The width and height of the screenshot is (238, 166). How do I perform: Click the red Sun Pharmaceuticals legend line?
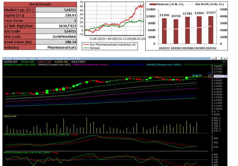point(86,45)
